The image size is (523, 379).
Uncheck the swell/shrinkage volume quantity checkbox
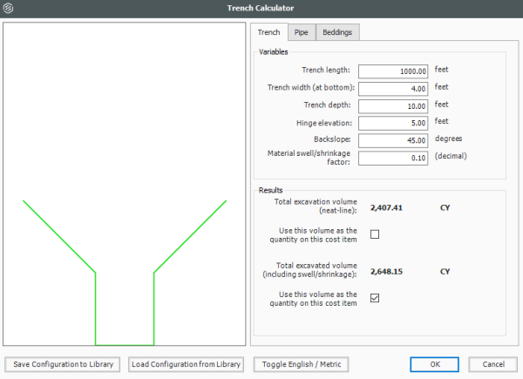[375, 298]
